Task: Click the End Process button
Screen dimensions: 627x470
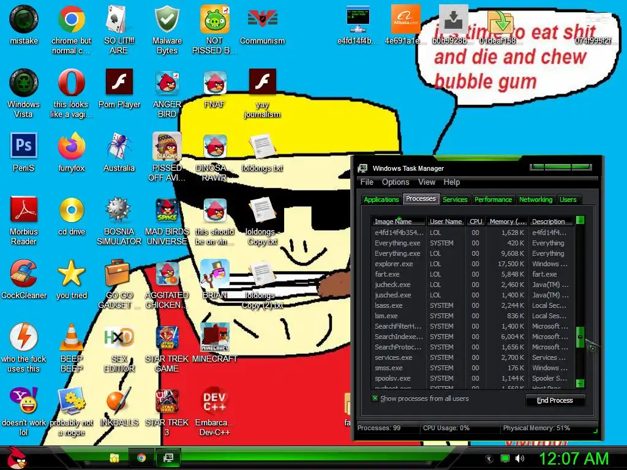Action: [x=555, y=400]
